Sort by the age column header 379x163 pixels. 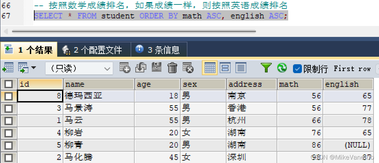(157, 84)
